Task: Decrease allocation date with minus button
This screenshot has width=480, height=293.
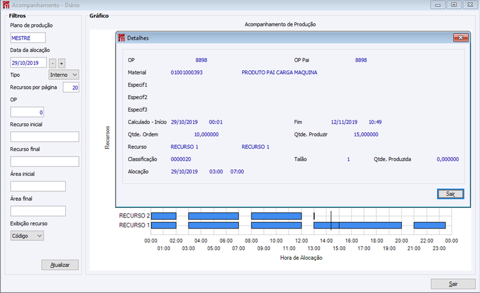Action: click(52, 63)
